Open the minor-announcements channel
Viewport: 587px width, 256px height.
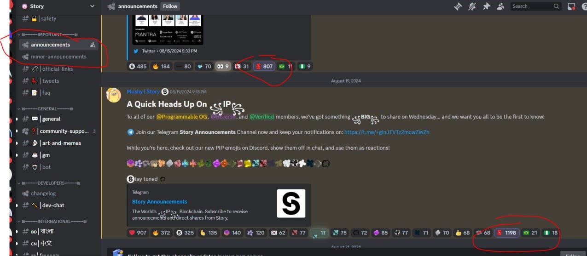pos(58,57)
